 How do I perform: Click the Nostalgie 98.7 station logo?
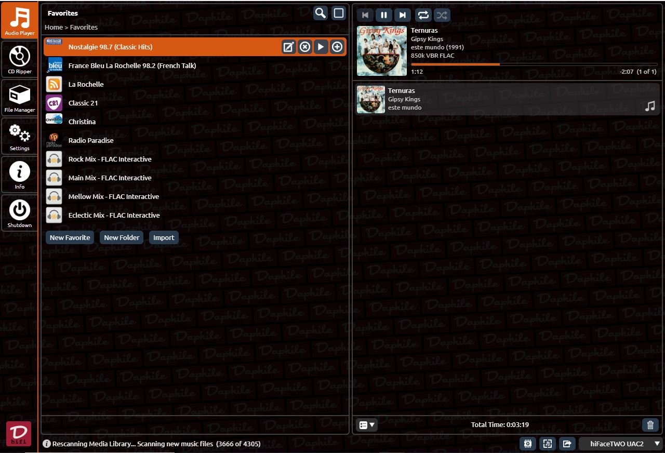pyautogui.click(x=54, y=42)
